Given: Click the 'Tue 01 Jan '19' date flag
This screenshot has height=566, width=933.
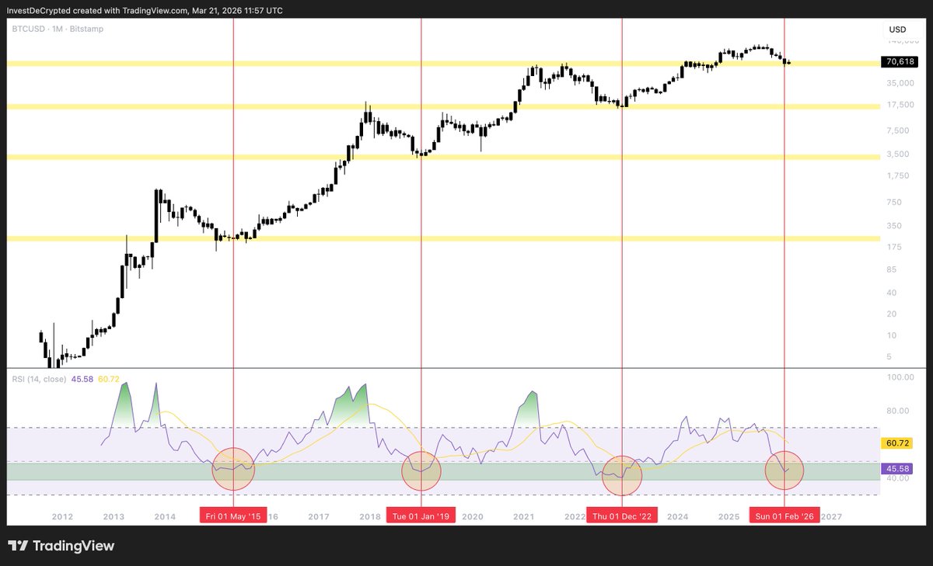Looking at the screenshot, I should point(421,515).
